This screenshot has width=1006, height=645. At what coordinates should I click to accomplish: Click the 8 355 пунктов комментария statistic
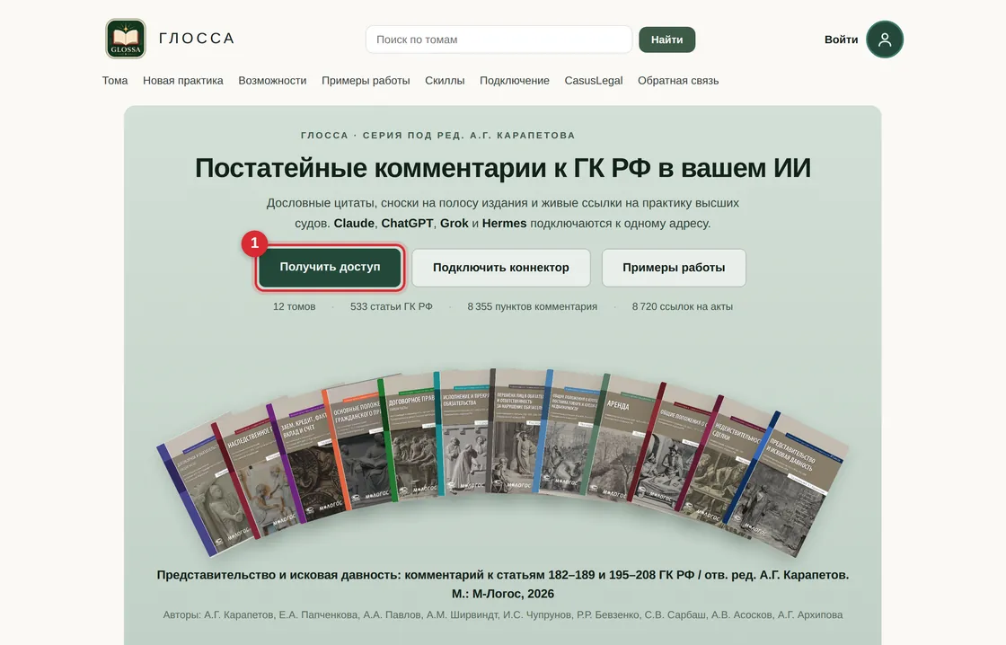point(533,306)
